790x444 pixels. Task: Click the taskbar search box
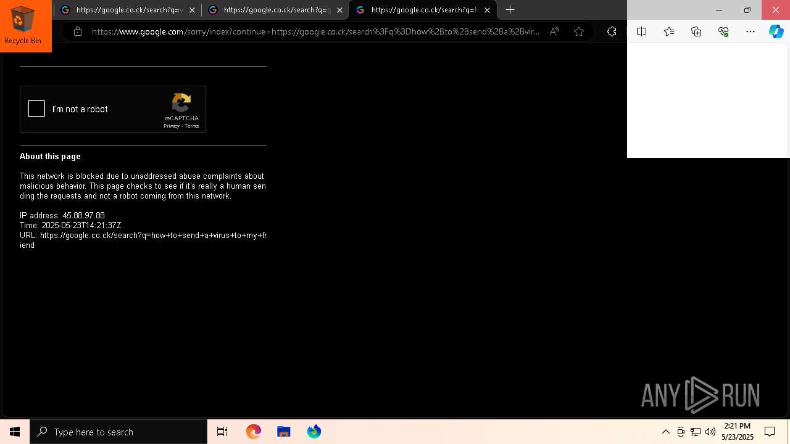coord(118,432)
